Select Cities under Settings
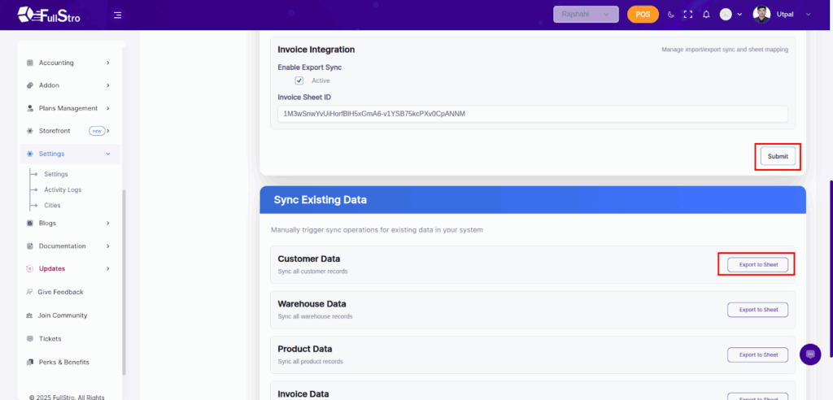The image size is (833, 400). coord(52,206)
